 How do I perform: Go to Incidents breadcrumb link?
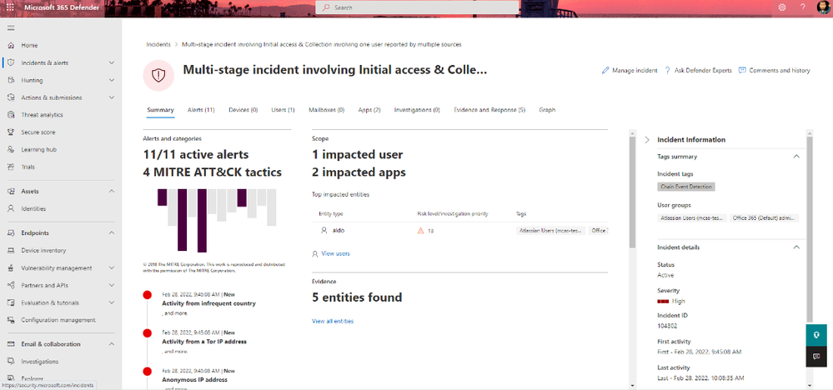158,44
